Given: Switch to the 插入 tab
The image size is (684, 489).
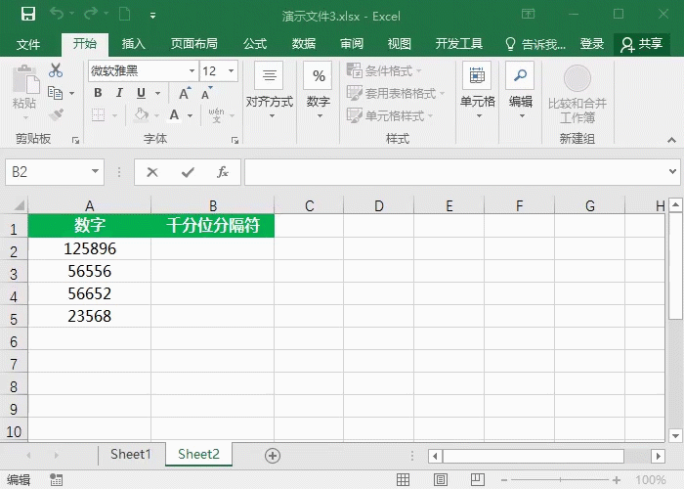Looking at the screenshot, I should 133,44.
